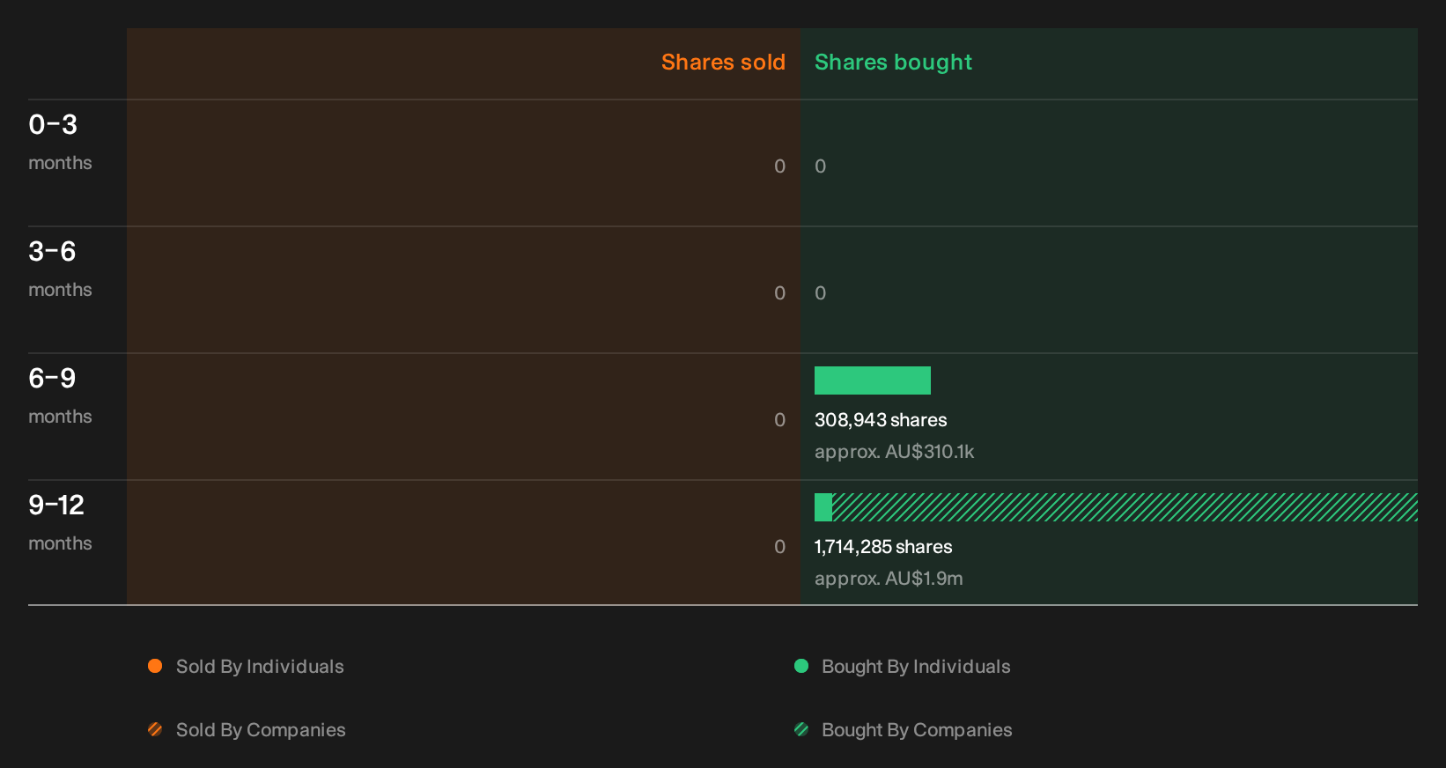Screen dimensions: 1446x768
Task: Click the striped Bought By Companies legend icon
Action: (x=801, y=729)
